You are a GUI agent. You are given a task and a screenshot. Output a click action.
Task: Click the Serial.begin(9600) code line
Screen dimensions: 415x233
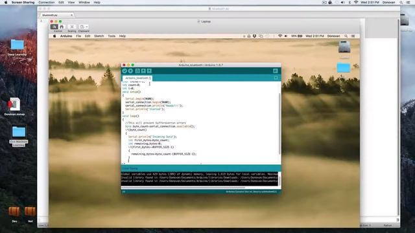[139, 99]
